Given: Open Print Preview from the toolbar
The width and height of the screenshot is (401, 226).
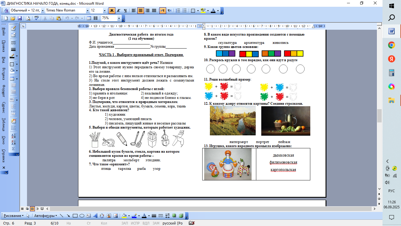Looking at the screenshot, I should pos(28,18).
